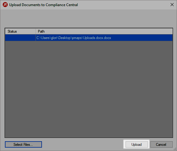
Task: Start the upload with the Upload button
Action: click(137, 144)
